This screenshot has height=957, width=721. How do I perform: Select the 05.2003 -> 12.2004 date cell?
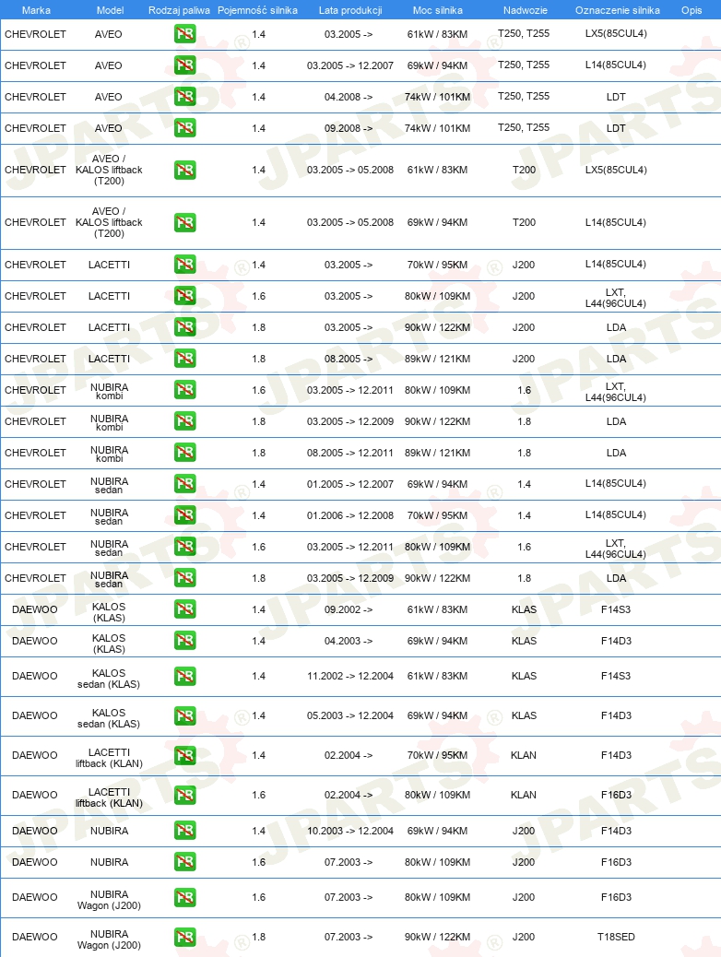(x=349, y=716)
